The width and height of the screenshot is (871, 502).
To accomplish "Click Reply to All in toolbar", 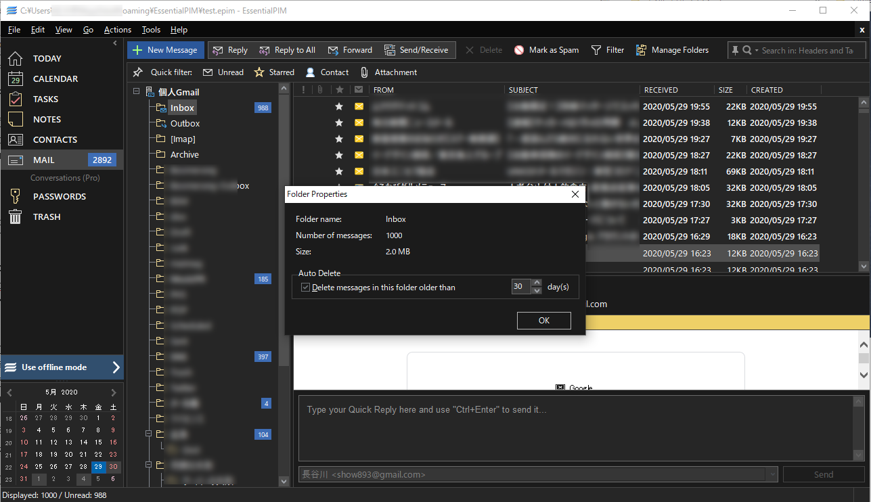I will (x=287, y=50).
